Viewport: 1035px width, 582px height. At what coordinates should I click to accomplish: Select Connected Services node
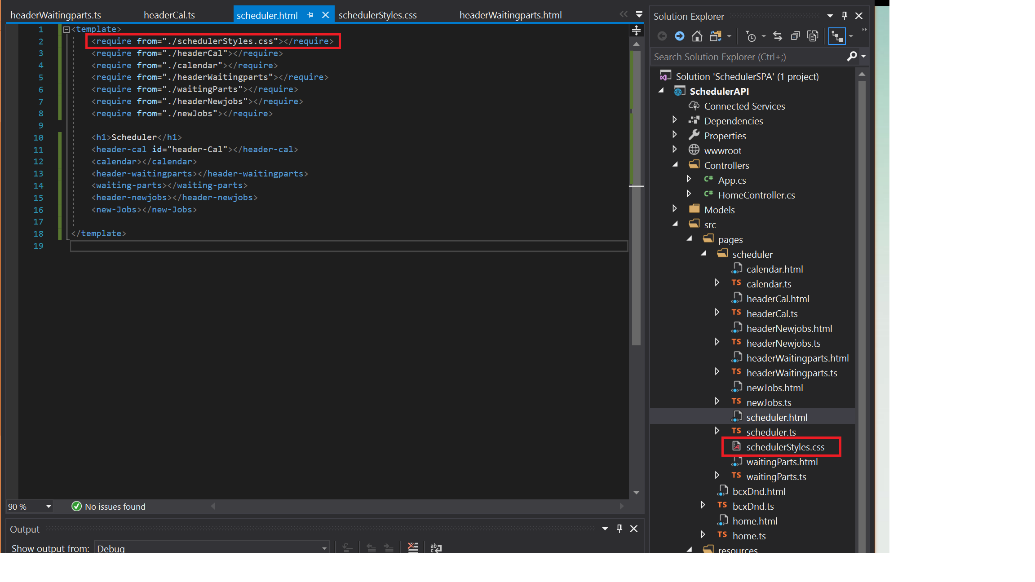(744, 106)
